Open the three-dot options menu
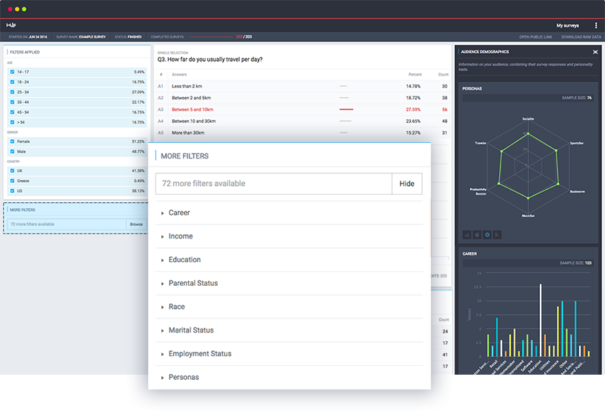Screen dimensions: 605x411 tap(595, 25)
